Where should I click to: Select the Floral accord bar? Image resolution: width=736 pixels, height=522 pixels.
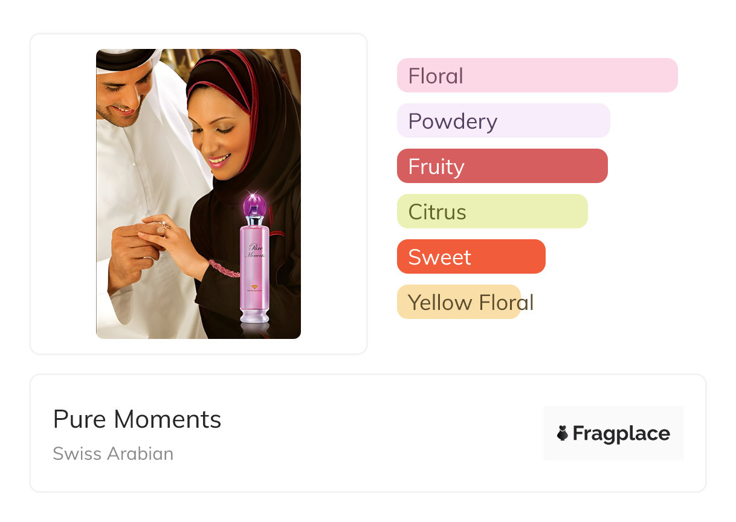pos(537,76)
